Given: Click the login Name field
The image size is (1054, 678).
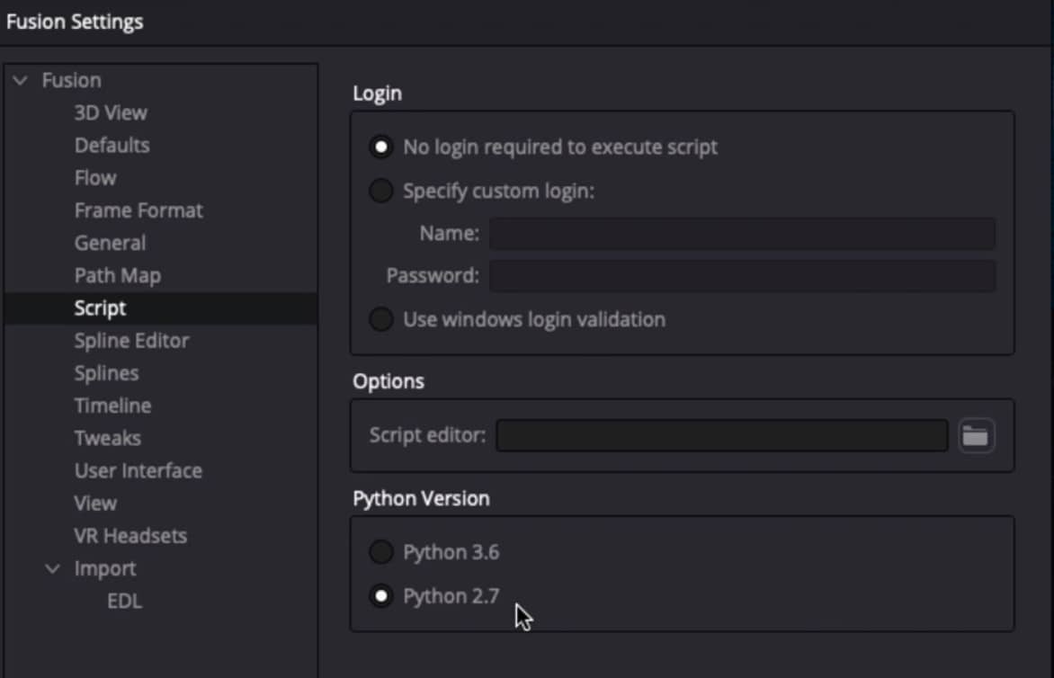Looking at the screenshot, I should click(743, 233).
